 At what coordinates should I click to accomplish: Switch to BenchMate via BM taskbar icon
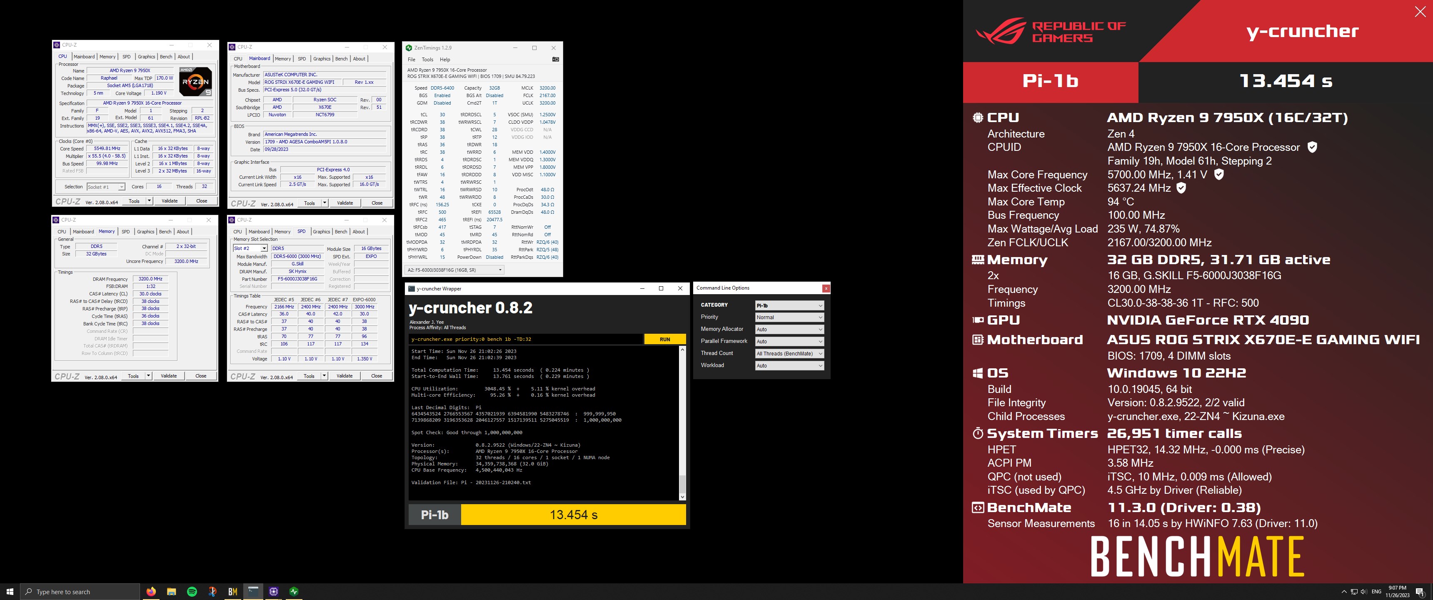point(232,591)
